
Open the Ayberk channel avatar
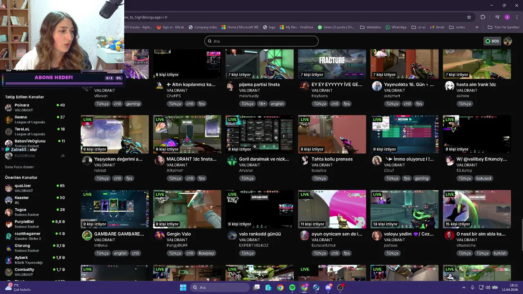click(x=9, y=260)
